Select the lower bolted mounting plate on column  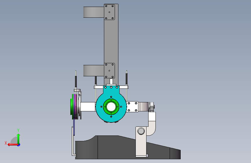pos(109,70)
